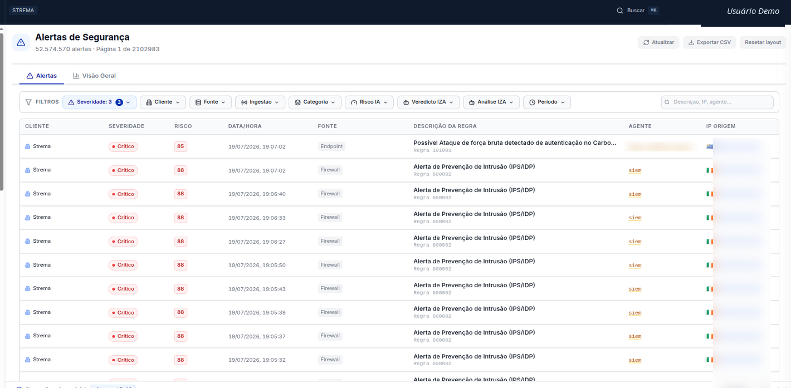
Task: Sort by the SEVERIDADE column header
Action: click(126, 126)
